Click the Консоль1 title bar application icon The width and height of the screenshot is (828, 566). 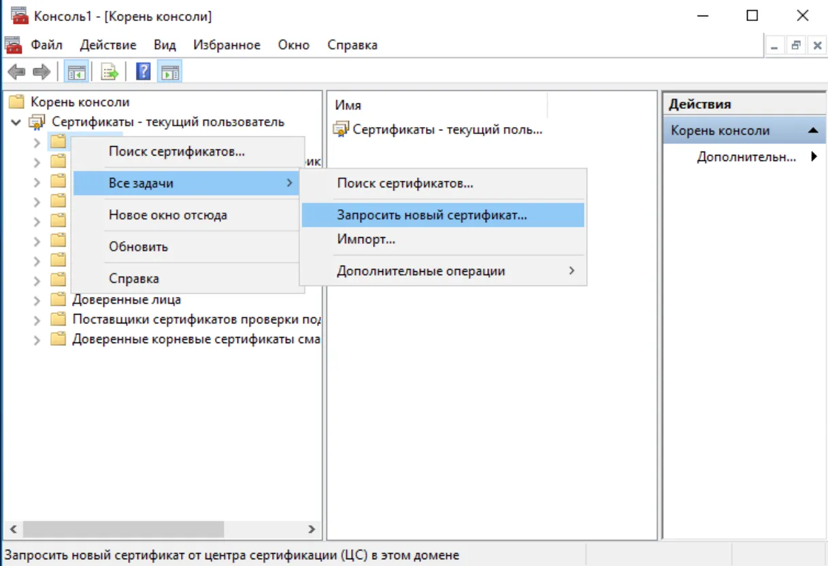(x=19, y=15)
